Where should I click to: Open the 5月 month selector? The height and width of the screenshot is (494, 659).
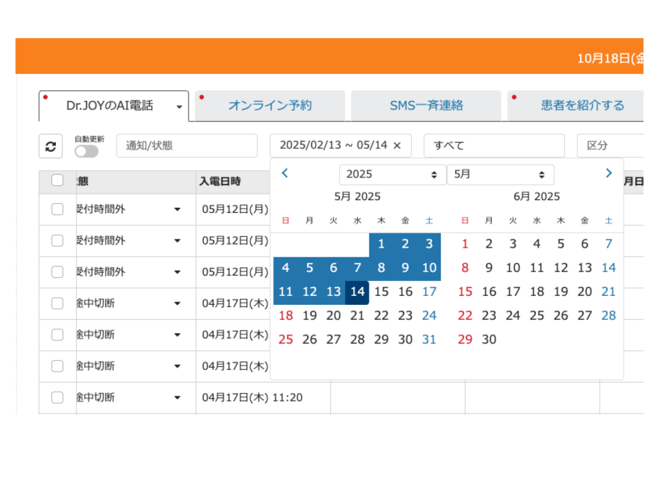[x=500, y=174]
